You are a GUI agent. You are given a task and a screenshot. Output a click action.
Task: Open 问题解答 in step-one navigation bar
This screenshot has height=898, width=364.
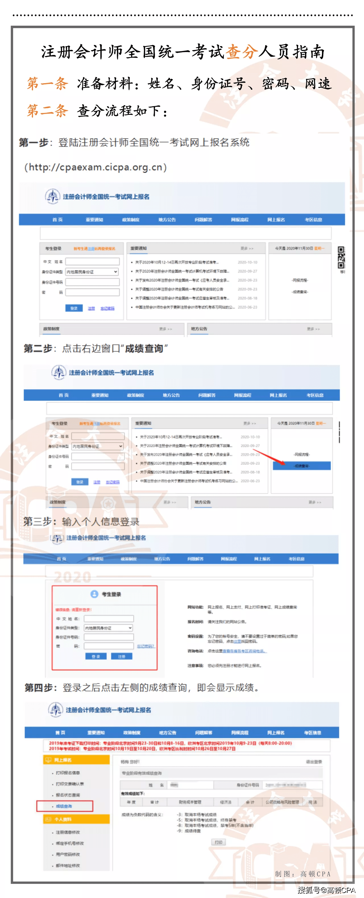pos(203,220)
